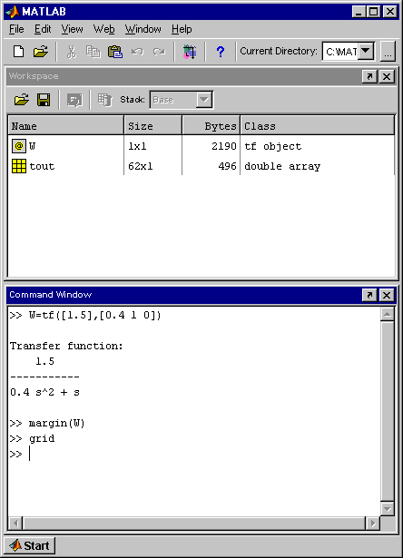Click the 'double array' class cell

pyautogui.click(x=282, y=166)
